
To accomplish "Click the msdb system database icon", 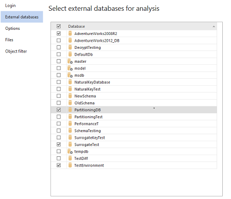I will (70, 75).
